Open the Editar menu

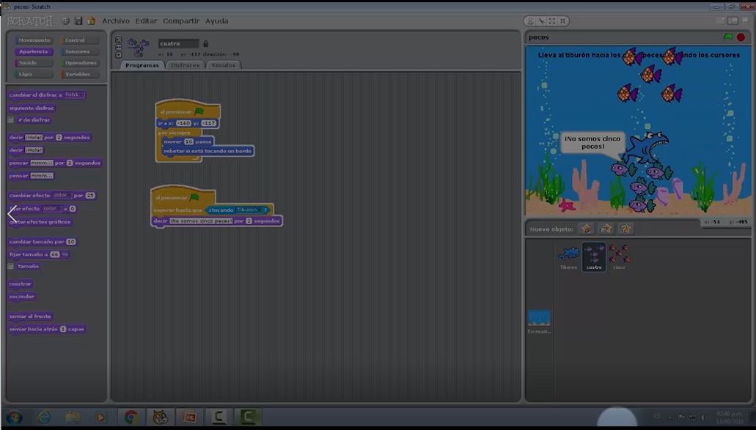pyautogui.click(x=146, y=21)
